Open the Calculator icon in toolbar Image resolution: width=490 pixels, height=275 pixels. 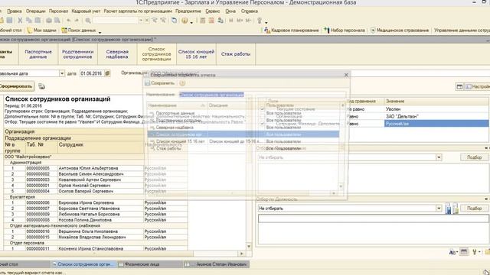[x=202, y=21]
